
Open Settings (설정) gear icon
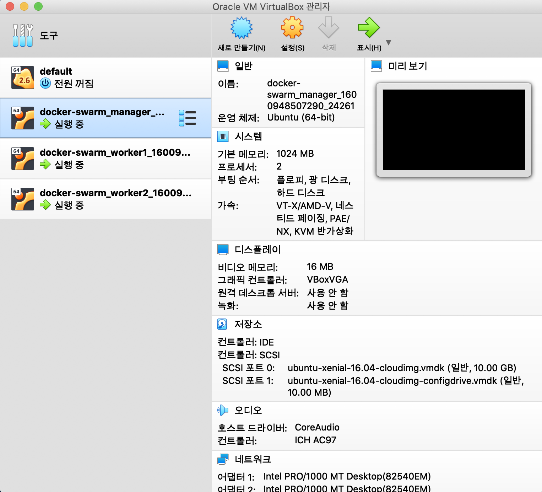coord(292,28)
